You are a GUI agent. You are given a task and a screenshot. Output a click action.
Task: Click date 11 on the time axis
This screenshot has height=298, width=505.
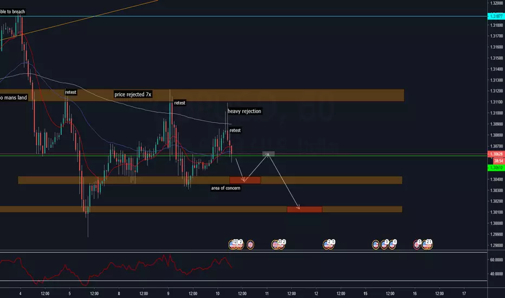coord(267,294)
